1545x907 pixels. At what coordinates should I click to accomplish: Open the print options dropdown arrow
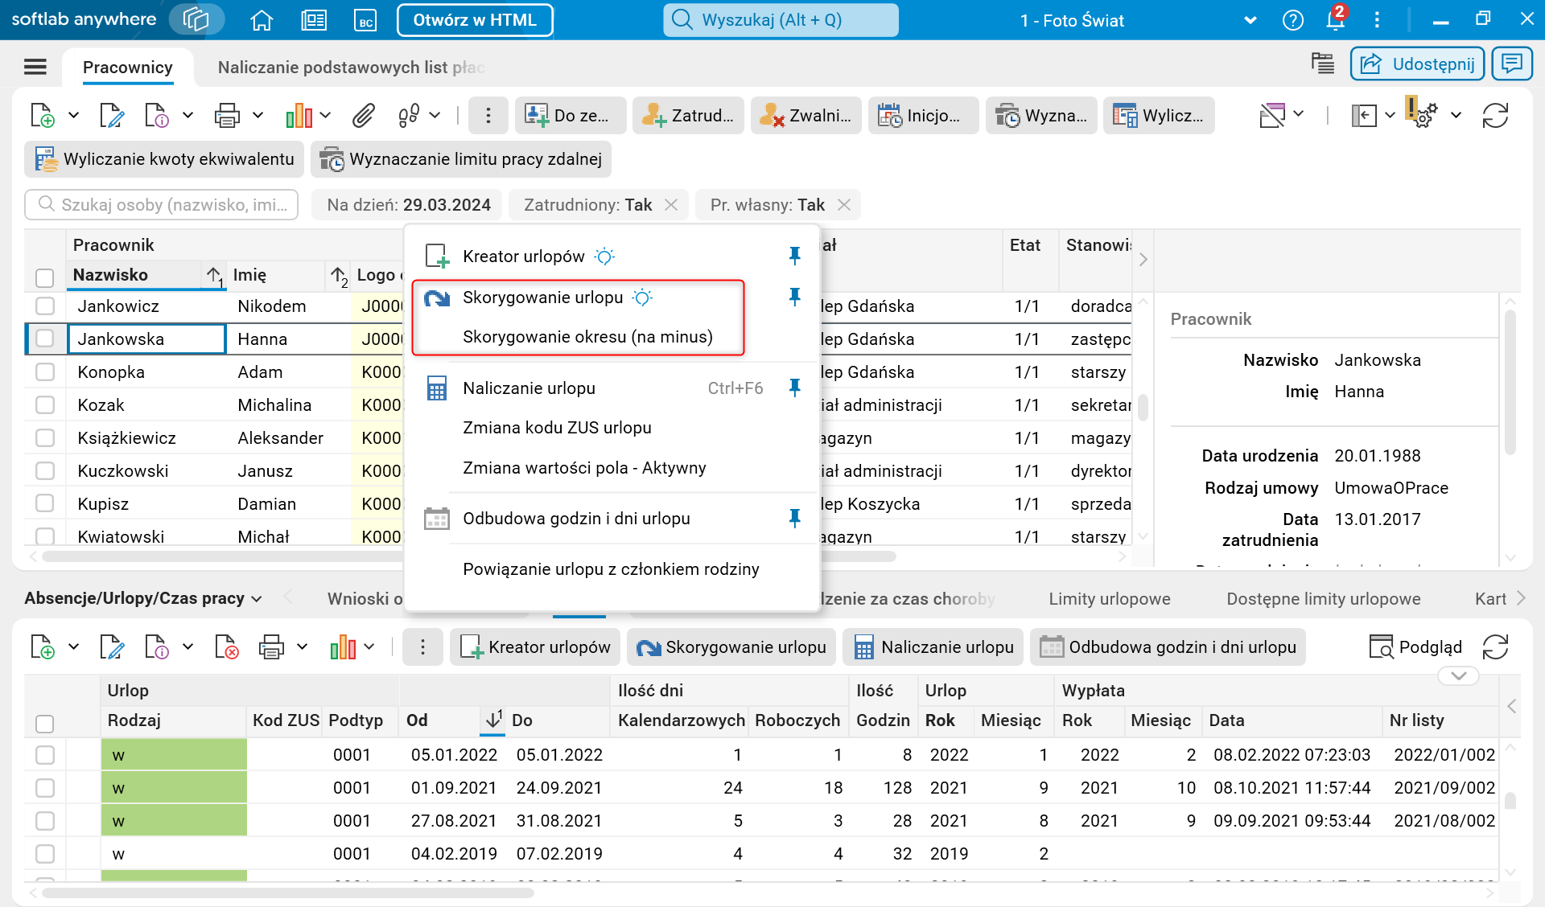pos(258,116)
